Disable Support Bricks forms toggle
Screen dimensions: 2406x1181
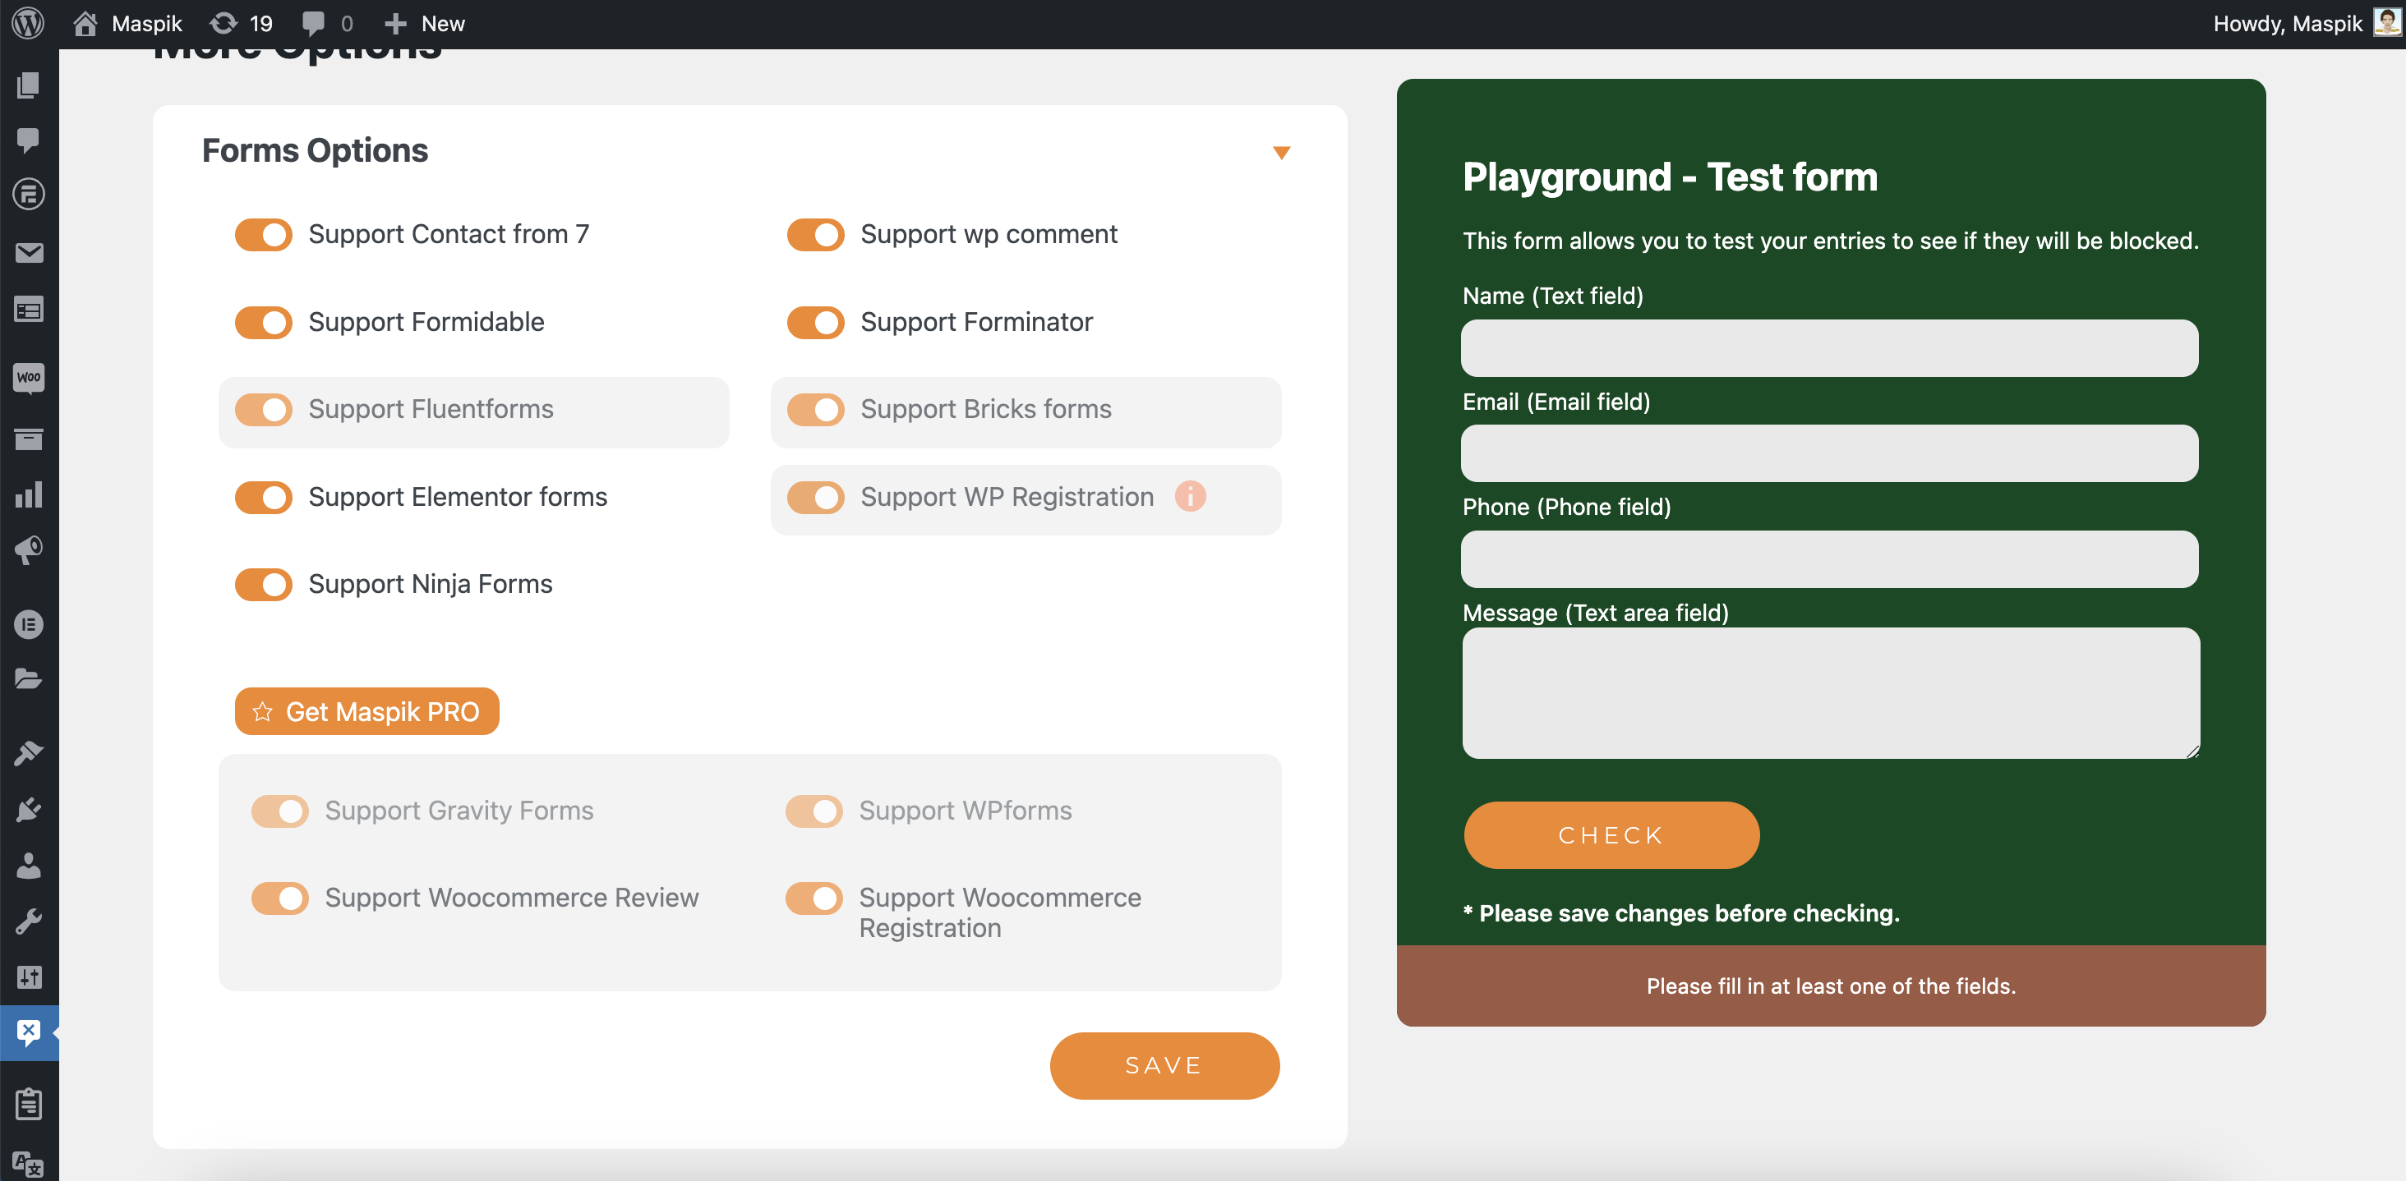point(814,408)
